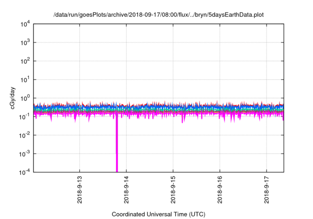Click the 10^-2 y-axis tick label
This screenshot has height=219, width=313.
point(25,135)
